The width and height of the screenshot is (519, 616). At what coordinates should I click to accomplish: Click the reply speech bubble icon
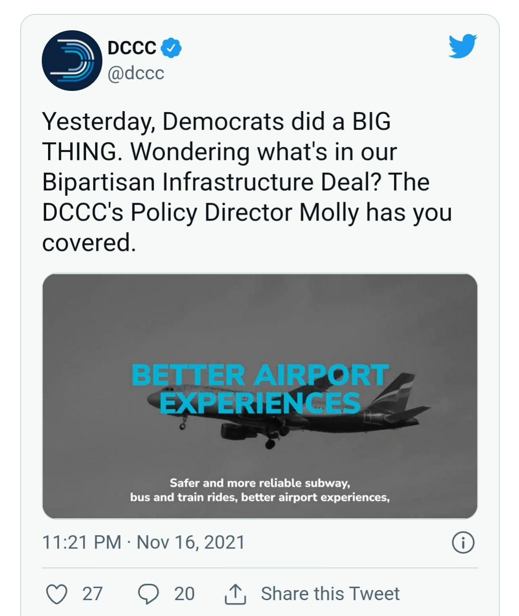coord(148,594)
